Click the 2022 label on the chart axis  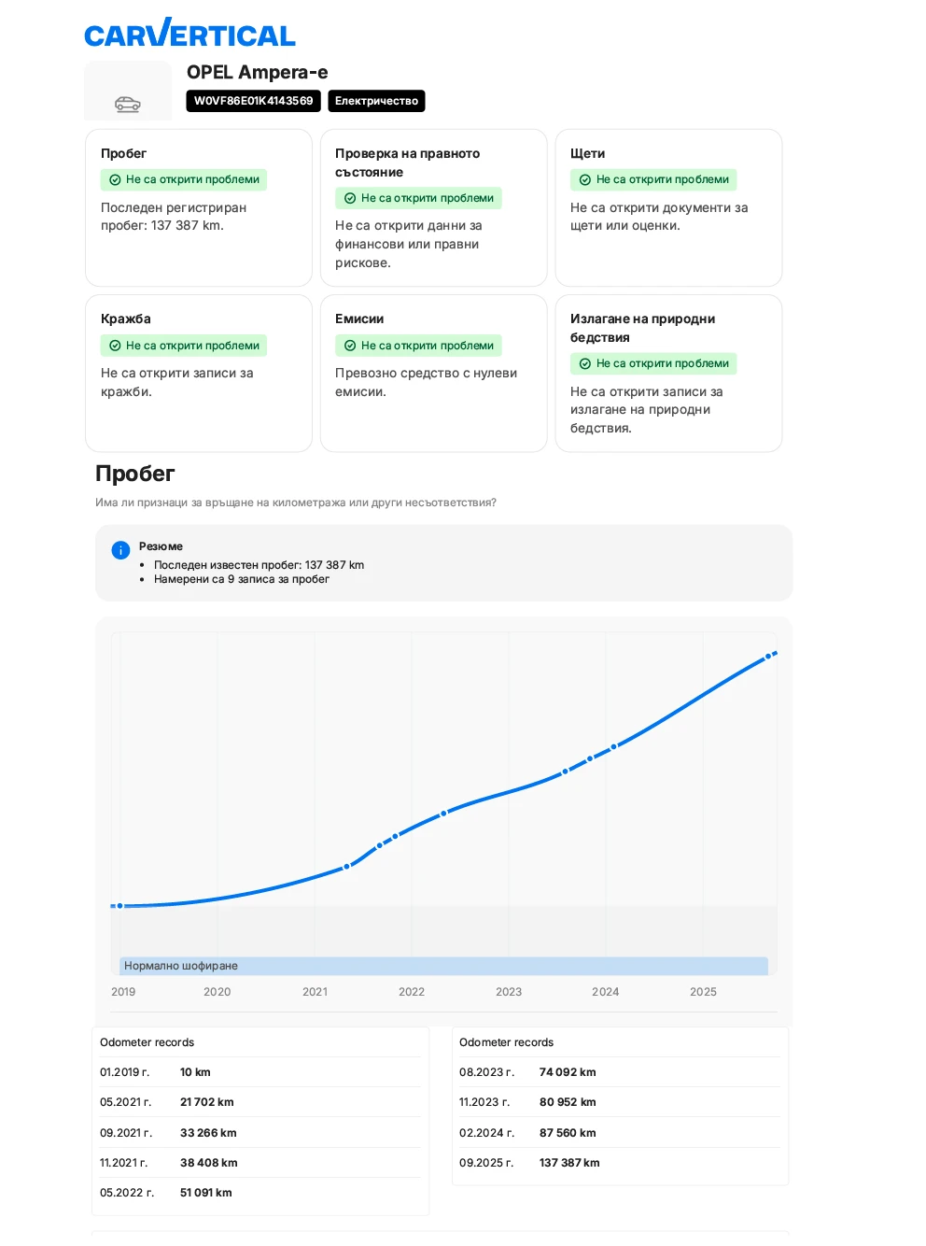point(412,992)
